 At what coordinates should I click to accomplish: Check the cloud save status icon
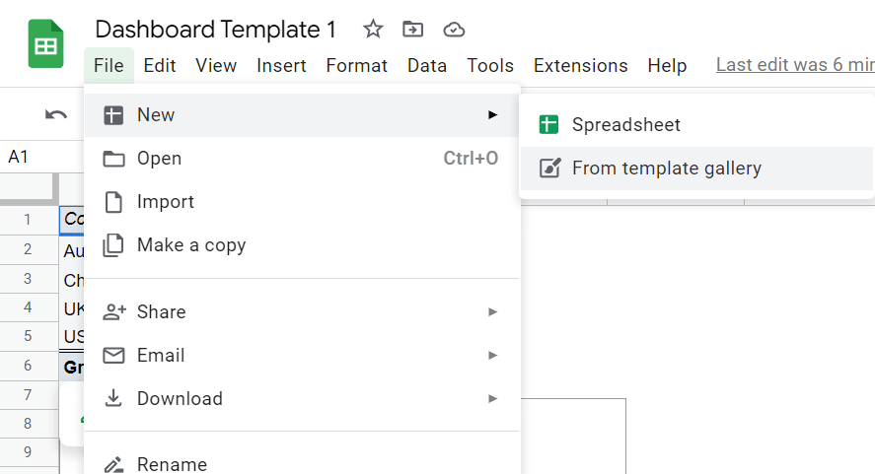tap(454, 30)
